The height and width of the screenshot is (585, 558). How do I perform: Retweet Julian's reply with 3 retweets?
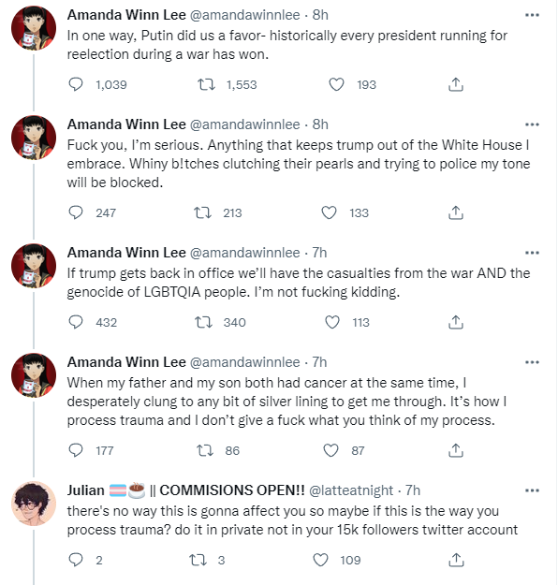click(x=198, y=560)
